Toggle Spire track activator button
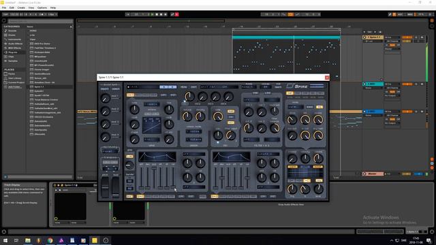 pos(407,37)
